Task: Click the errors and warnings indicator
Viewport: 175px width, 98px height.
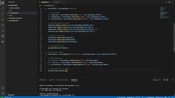Action: (8, 97)
